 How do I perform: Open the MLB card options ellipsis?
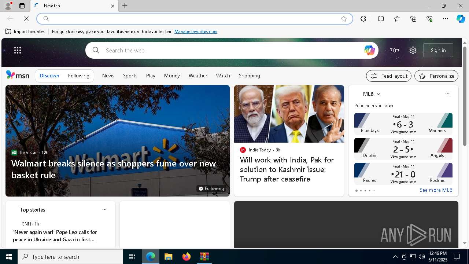point(447,94)
